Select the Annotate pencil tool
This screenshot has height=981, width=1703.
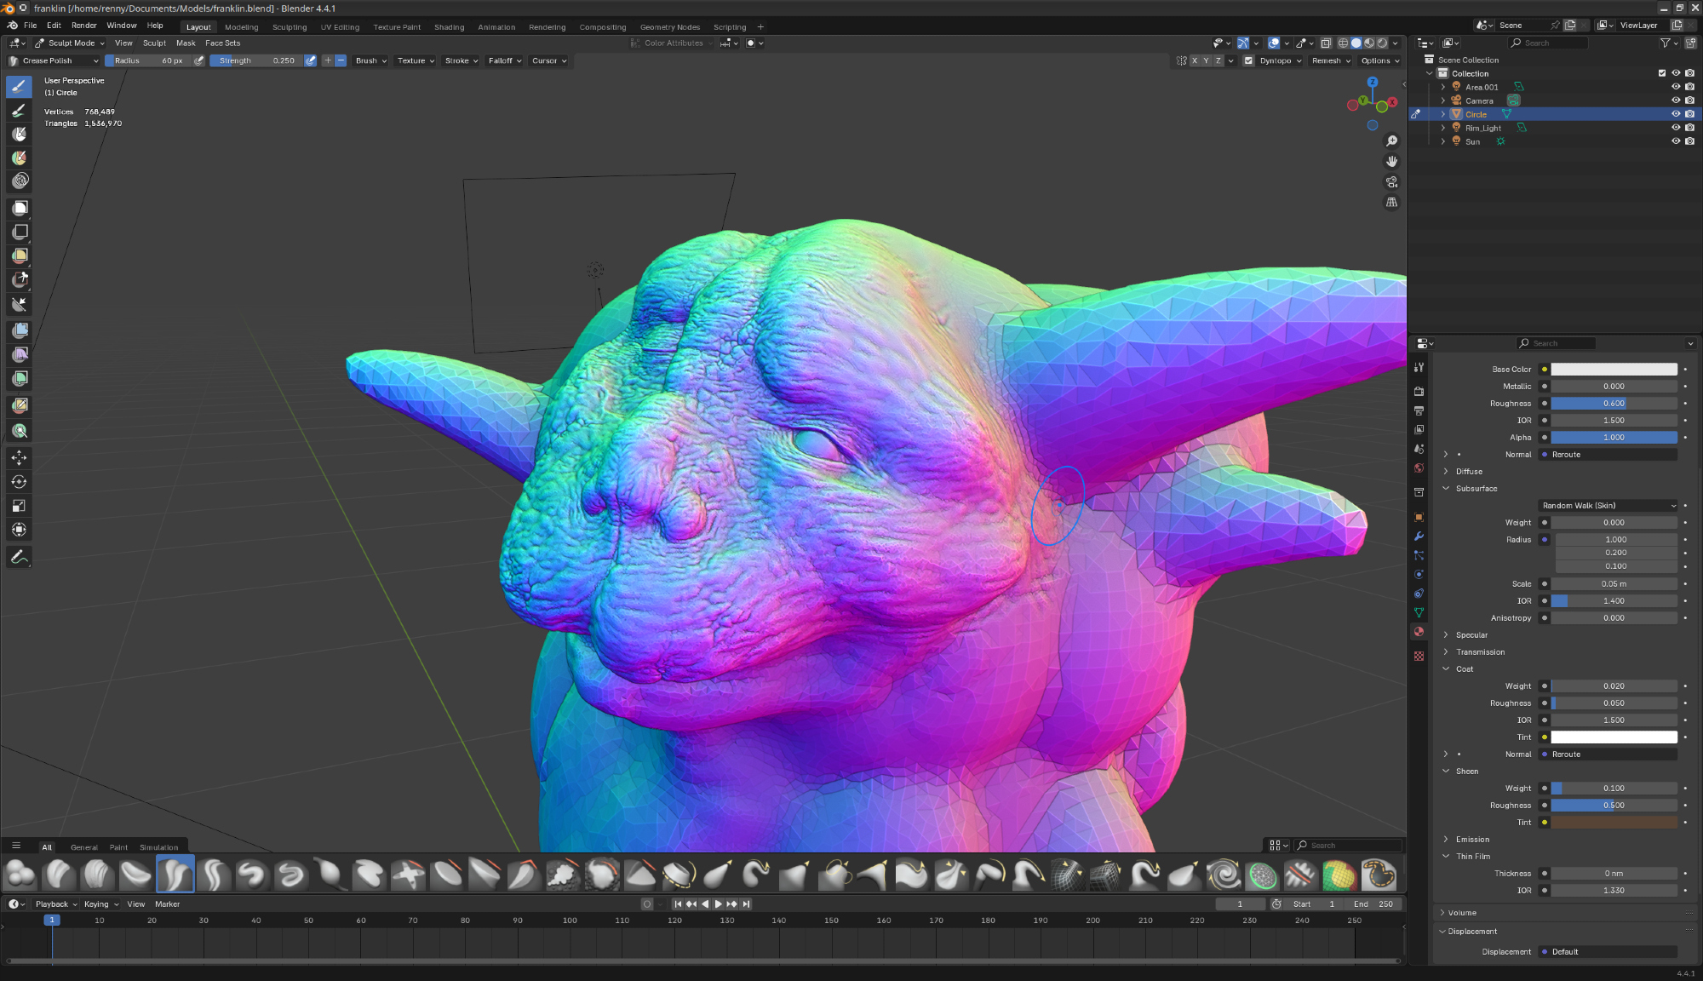tap(19, 557)
